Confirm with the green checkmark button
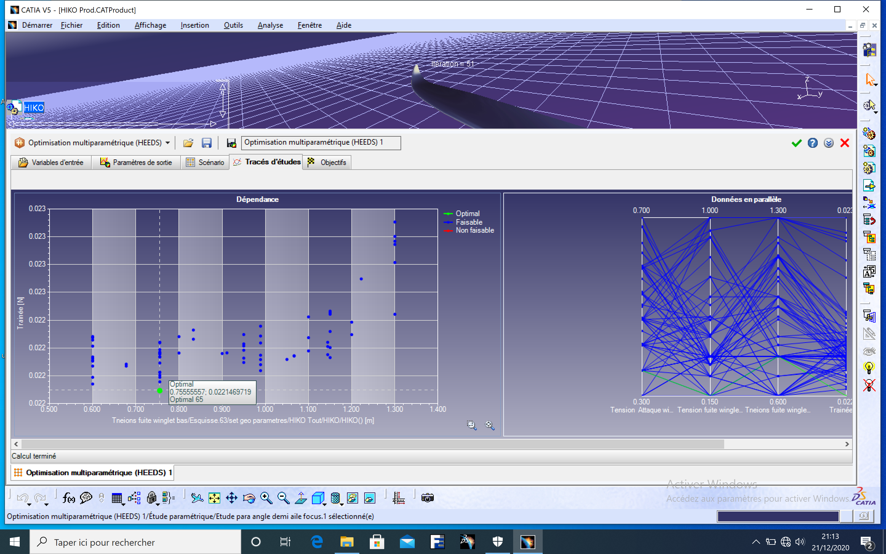The image size is (886, 554). tap(796, 143)
